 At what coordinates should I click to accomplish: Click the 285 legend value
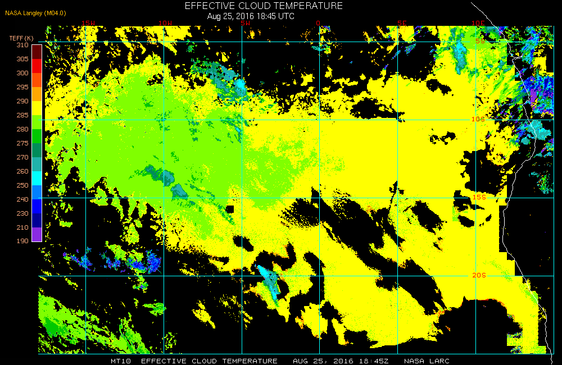22,115
